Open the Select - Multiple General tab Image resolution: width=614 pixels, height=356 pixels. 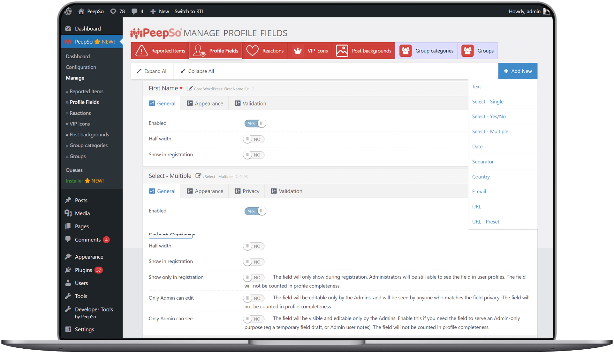point(162,191)
